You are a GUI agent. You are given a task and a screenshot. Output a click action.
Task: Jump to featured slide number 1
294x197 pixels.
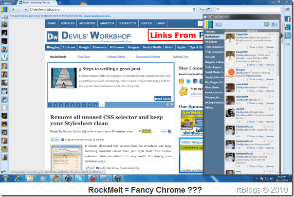click(50, 105)
